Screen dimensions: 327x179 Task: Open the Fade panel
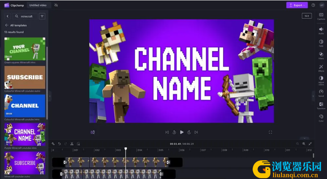point(321,43)
